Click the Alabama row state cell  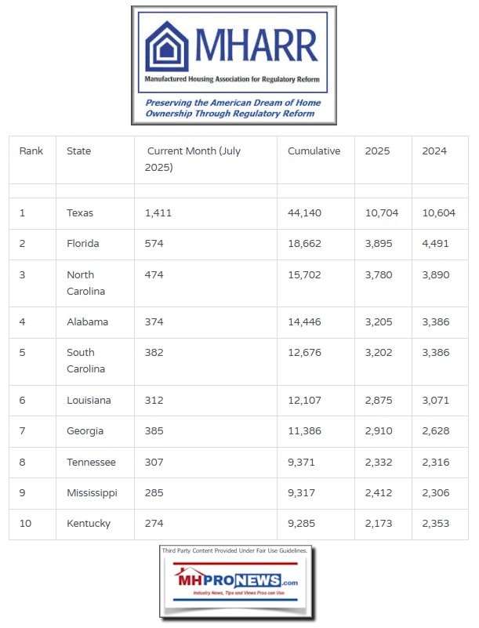pos(87,322)
